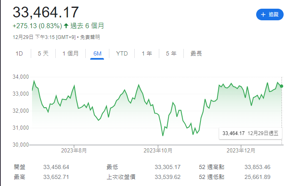Select the 1D time range tab
This screenshot has width=299, height=186.
coord(19,53)
